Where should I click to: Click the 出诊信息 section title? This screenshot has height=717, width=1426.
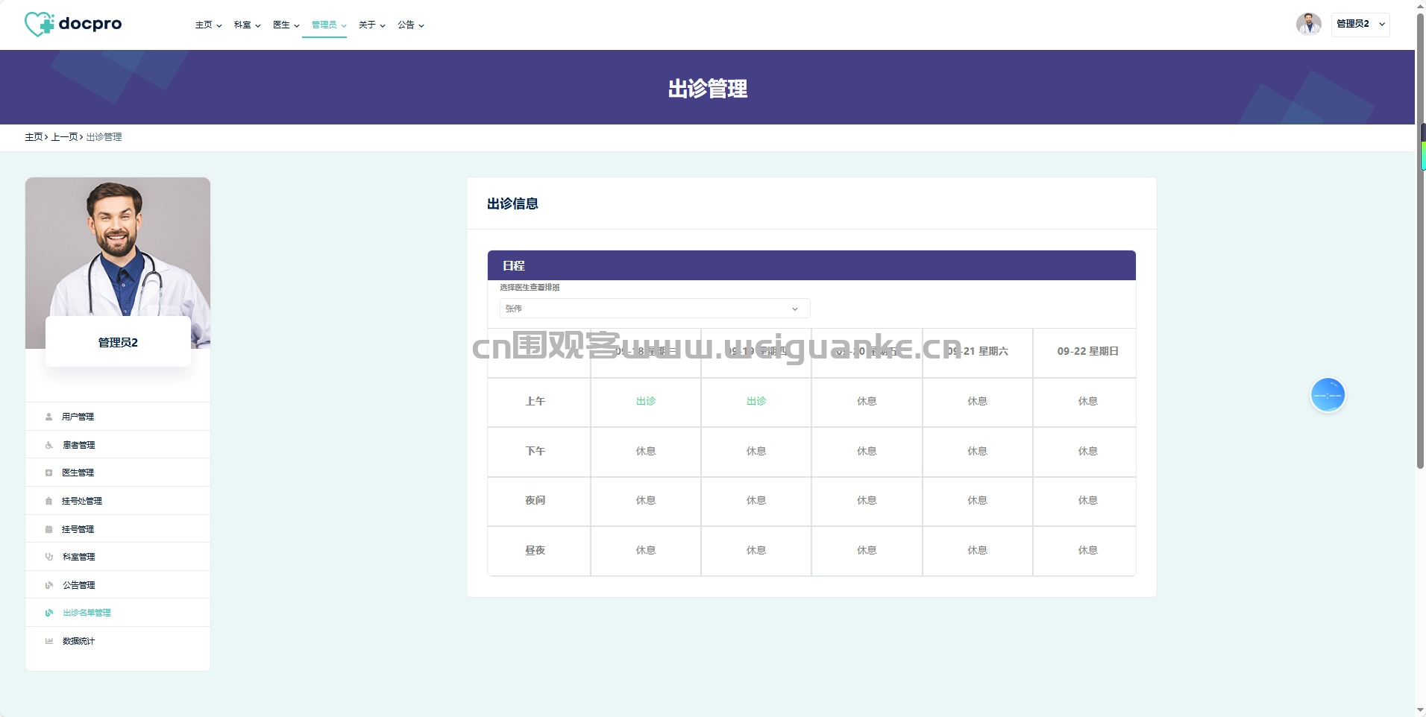pos(512,203)
